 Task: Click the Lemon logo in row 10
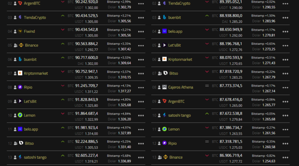tap(20, 115)
